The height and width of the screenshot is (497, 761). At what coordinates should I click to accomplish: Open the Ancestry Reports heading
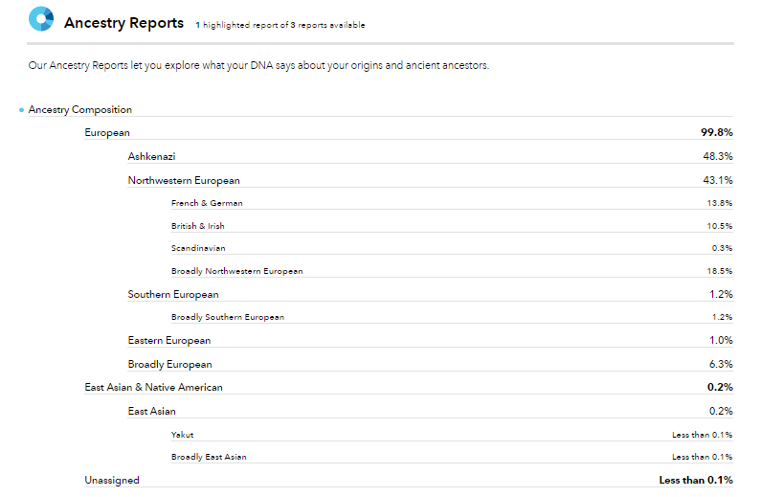[x=123, y=23]
